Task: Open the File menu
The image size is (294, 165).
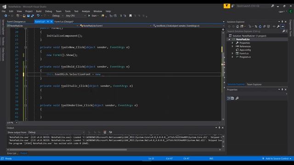Action: [x=4, y=11]
